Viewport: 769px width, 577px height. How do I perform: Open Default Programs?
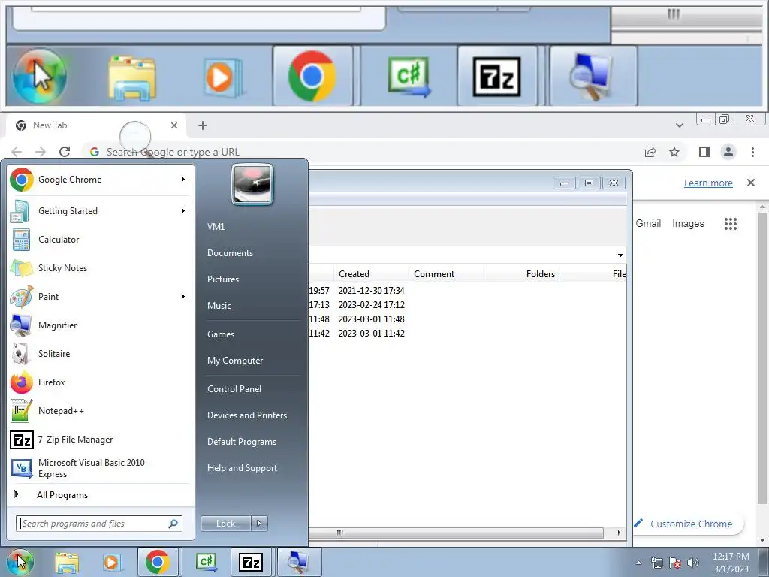242,442
